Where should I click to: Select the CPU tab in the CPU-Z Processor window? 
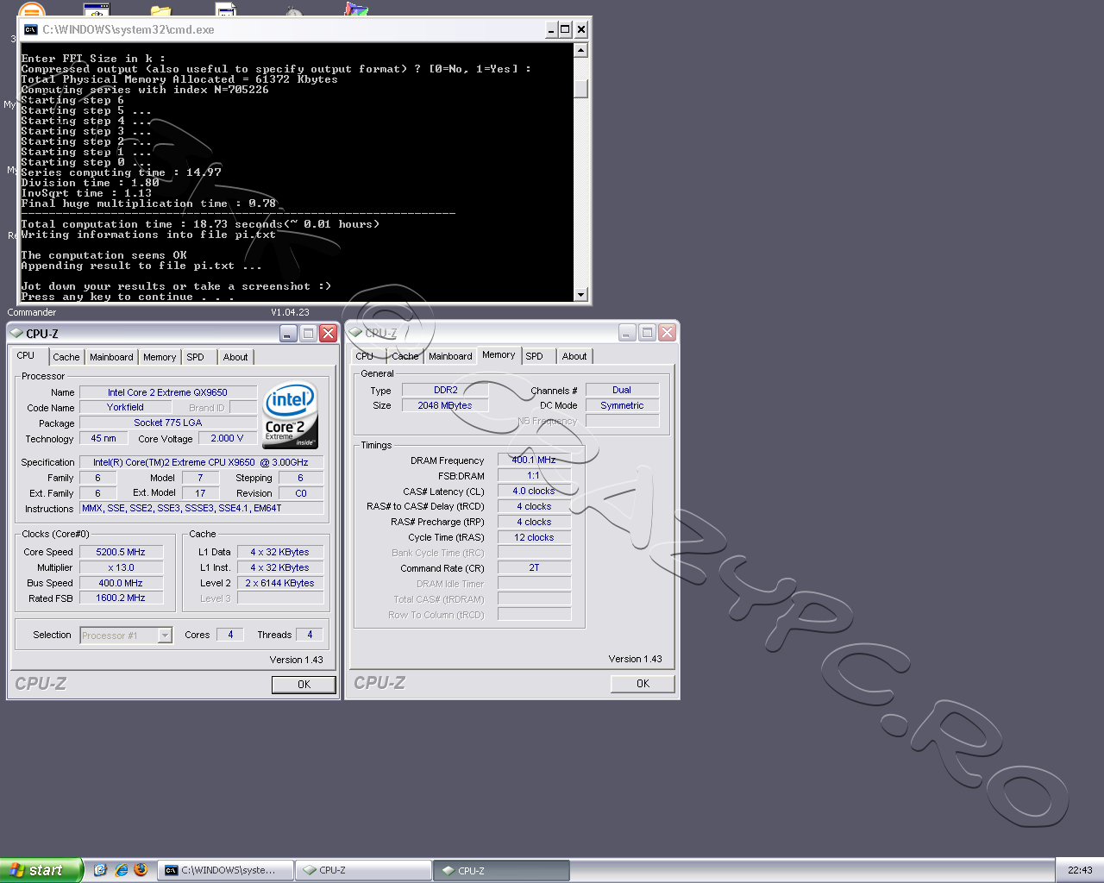tap(26, 355)
